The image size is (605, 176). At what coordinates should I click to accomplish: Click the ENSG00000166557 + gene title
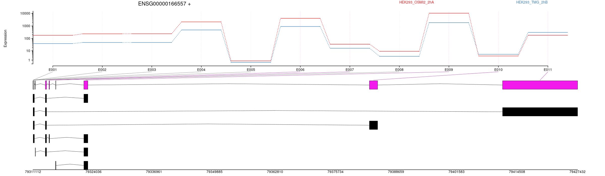(x=164, y=4)
